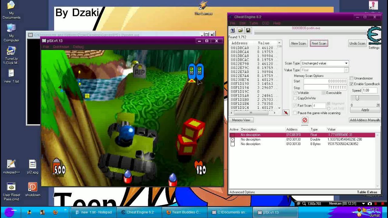Click the Speed value input field
Viewport: 388px width, 218px height.
369,90
